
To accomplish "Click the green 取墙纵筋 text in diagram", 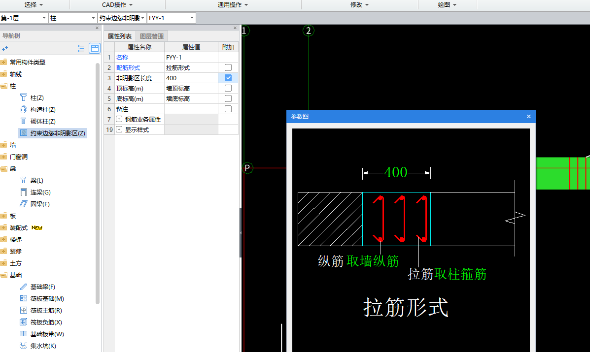I will pyautogui.click(x=373, y=261).
